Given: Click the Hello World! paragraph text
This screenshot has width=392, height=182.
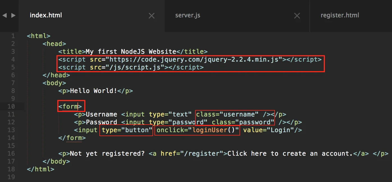Looking at the screenshot, I should (x=94, y=91).
